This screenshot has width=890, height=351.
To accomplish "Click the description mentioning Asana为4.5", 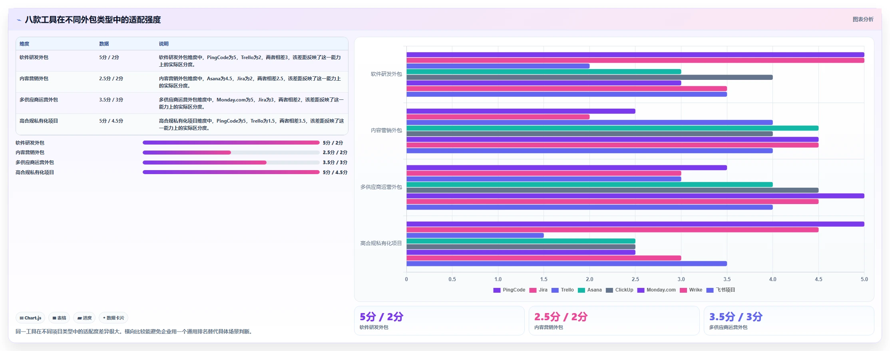I will pyautogui.click(x=250, y=82).
